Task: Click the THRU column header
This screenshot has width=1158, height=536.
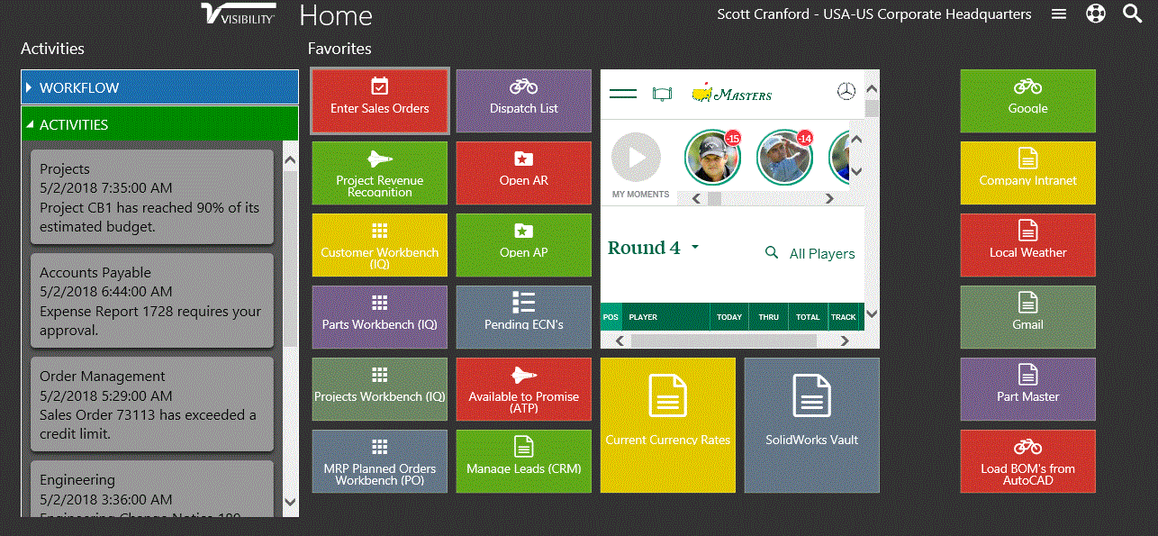Action: [x=769, y=317]
